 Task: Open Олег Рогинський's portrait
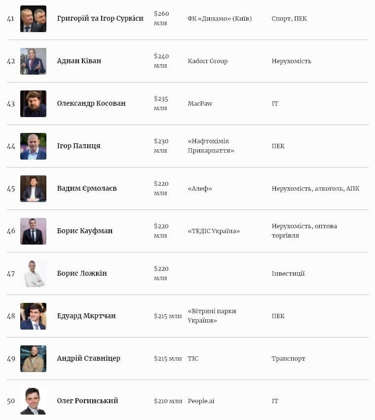point(33,401)
